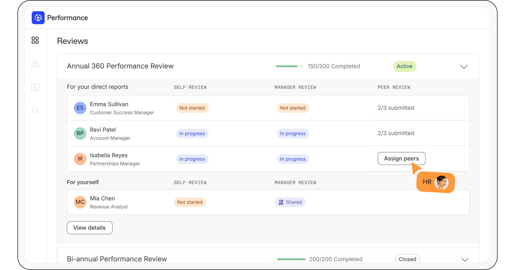Open the dashboard grid icon in sidebar
515x270 pixels.
click(35, 40)
